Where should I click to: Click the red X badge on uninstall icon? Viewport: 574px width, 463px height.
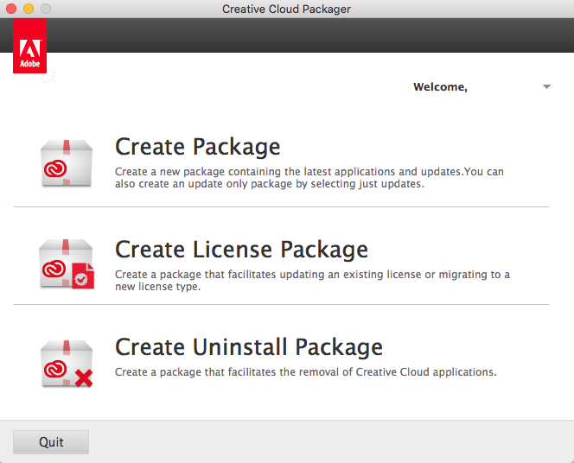tap(84, 378)
